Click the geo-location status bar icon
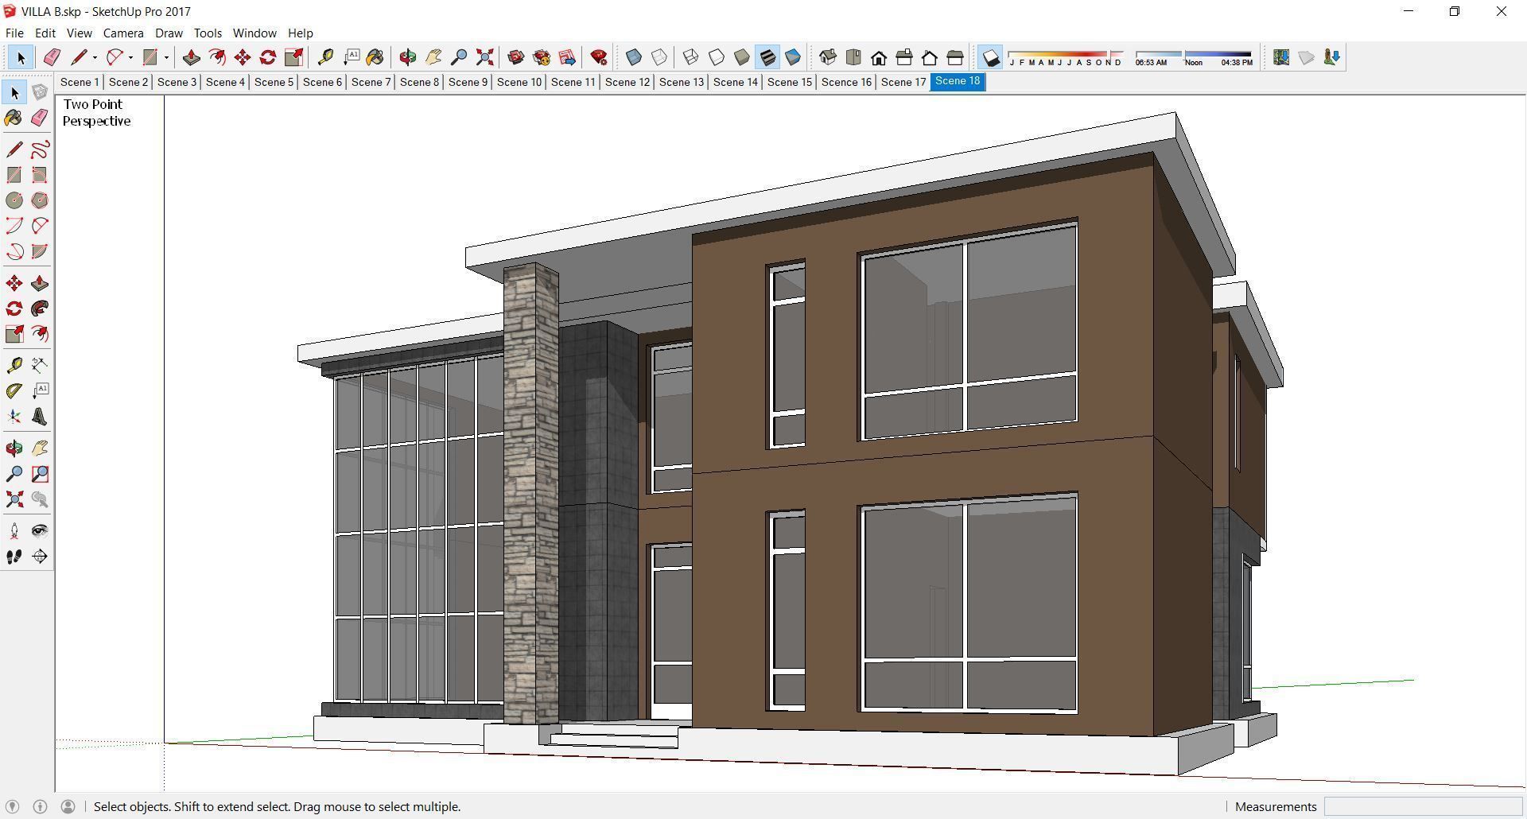Viewport: 1527px width, 819px height. (x=12, y=807)
